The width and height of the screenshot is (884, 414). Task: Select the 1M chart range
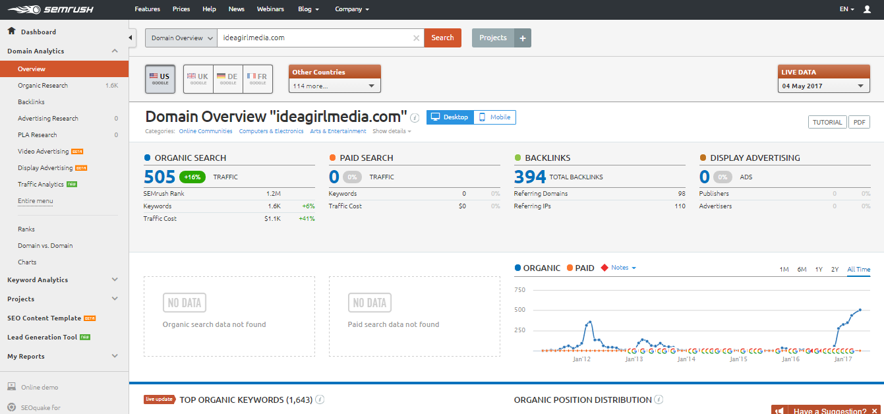784,269
